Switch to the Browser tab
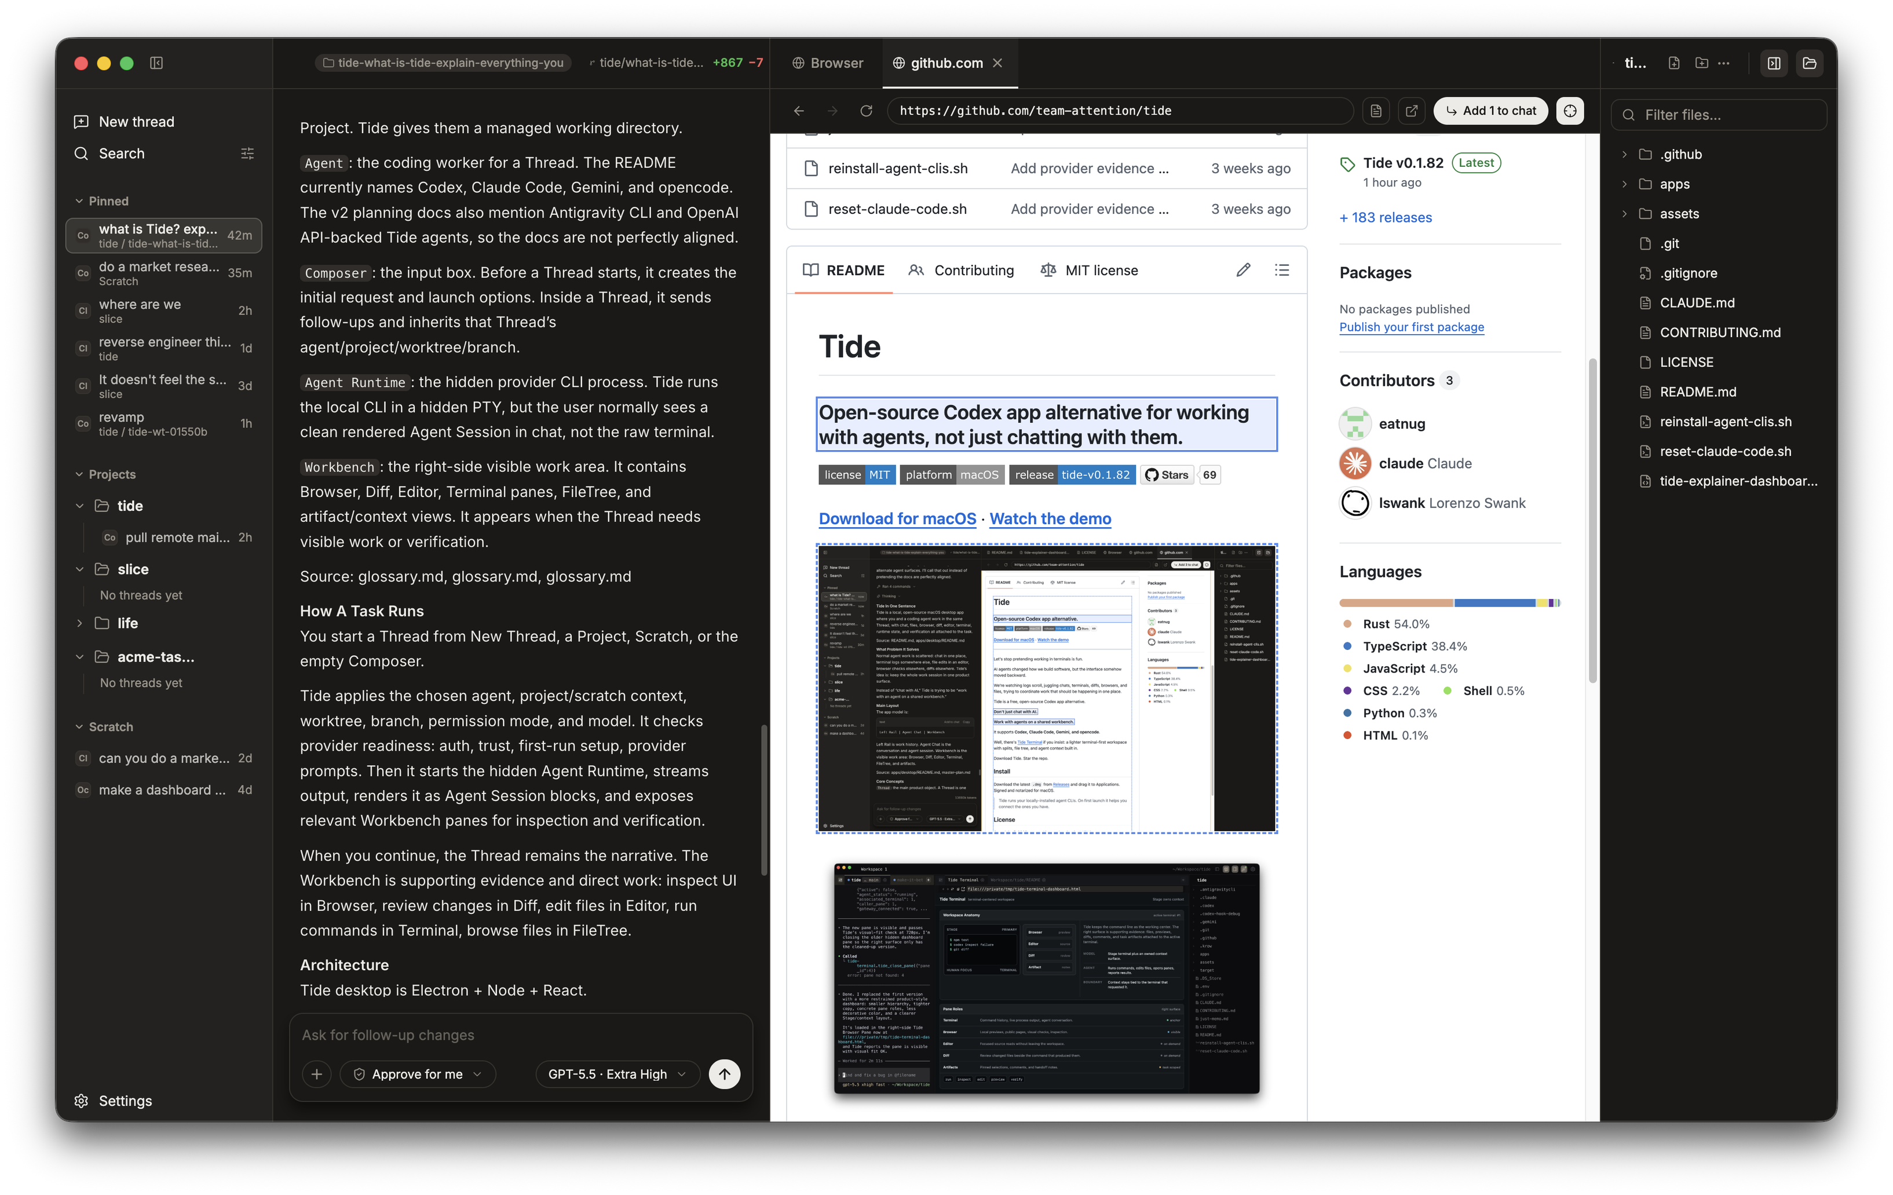 coord(828,63)
